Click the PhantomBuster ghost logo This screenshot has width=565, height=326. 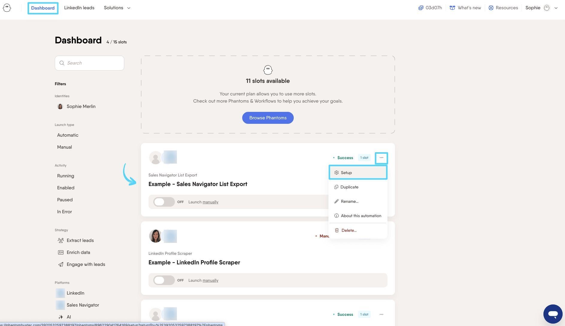pyautogui.click(x=7, y=8)
